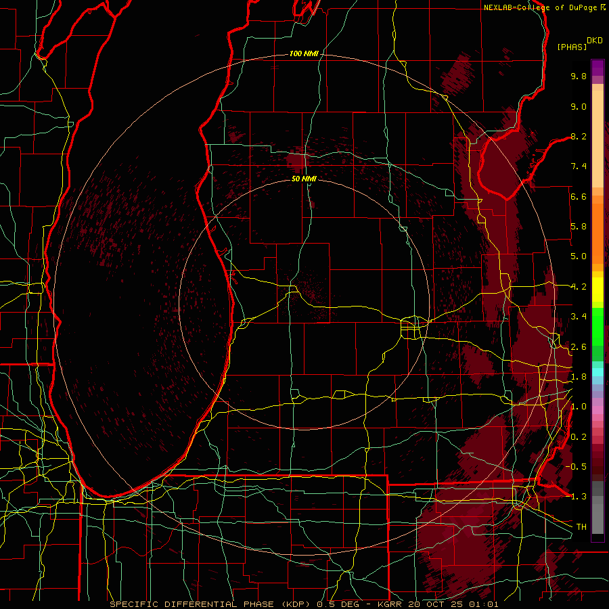Click the 4.2 scale value

click(579, 287)
